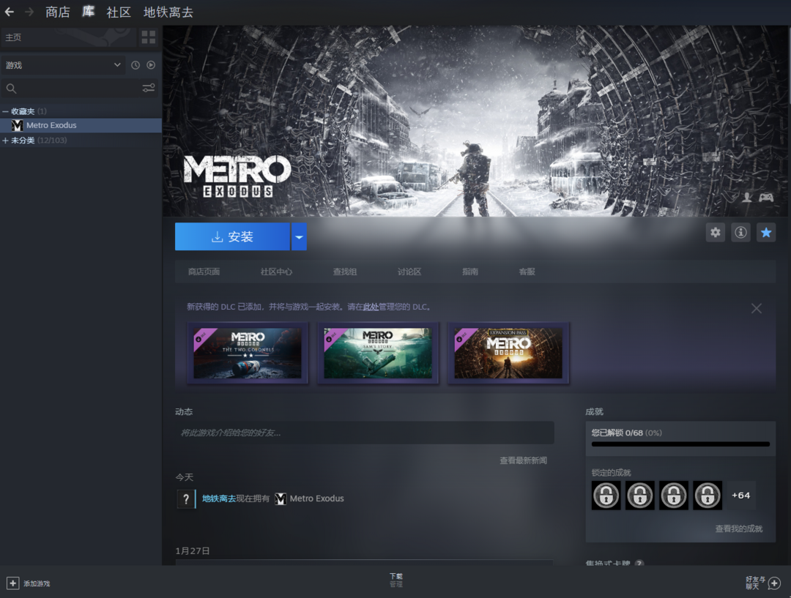Viewport: 791px width, 598px height.
Task: Click the add game plus icon
Action: (x=12, y=583)
